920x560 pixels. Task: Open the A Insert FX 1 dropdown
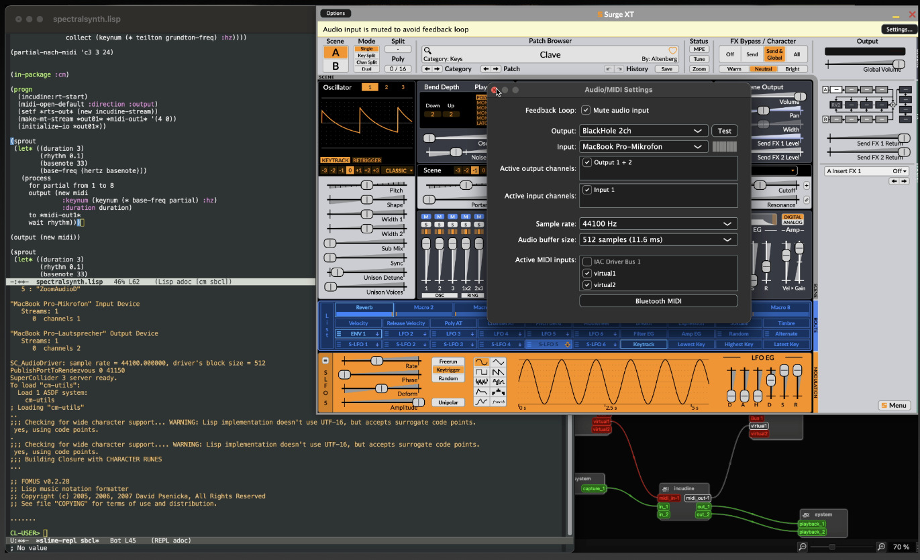coord(866,171)
